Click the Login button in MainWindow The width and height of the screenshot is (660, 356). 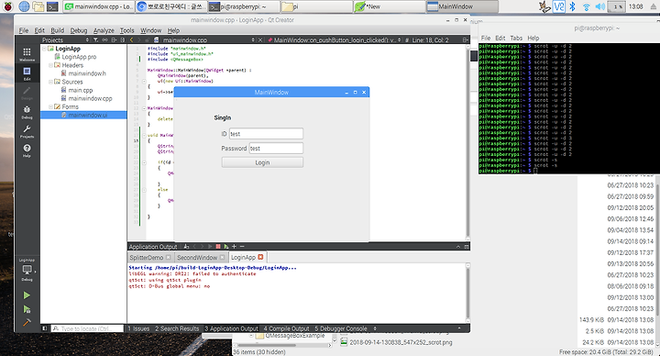[x=262, y=162]
